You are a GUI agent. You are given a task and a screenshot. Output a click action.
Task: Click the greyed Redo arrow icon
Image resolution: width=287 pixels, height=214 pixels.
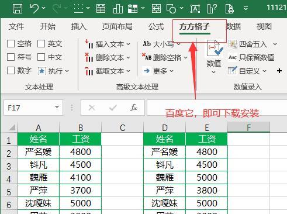point(57,8)
